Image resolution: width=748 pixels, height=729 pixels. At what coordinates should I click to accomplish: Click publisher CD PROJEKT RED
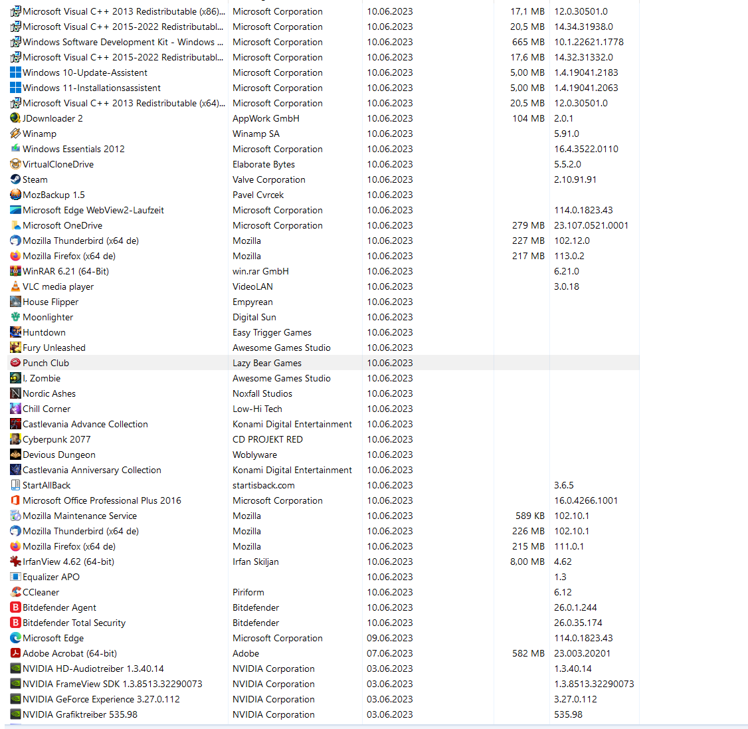point(268,439)
